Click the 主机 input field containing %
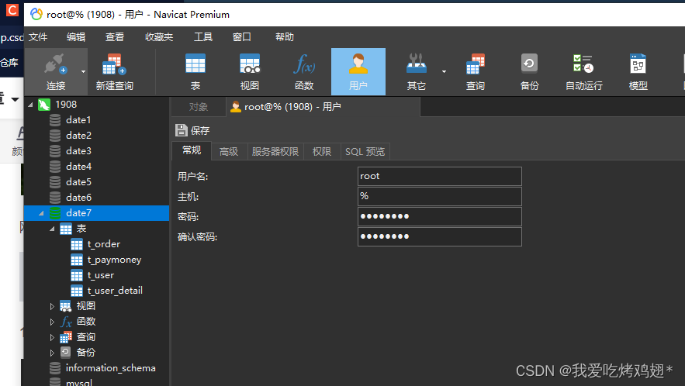The height and width of the screenshot is (386, 685). tap(440, 197)
